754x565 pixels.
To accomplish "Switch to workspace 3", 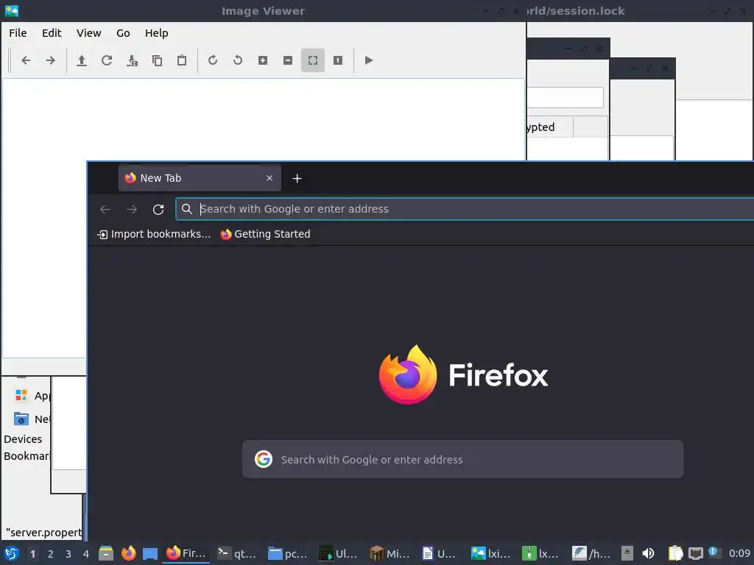I will click(x=68, y=554).
